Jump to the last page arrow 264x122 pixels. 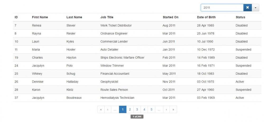click(173, 109)
